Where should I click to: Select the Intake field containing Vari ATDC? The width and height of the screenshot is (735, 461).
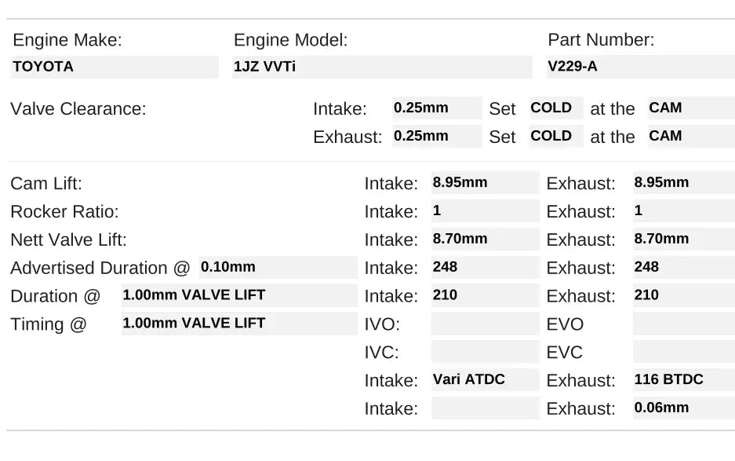pyautogui.click(x=485, y=380)
